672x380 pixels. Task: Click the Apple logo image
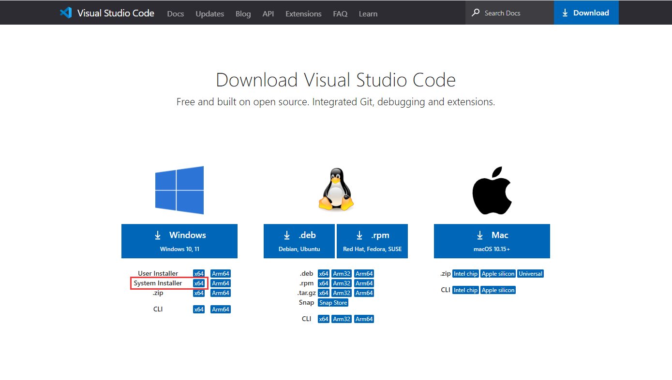tap(492, 191)
